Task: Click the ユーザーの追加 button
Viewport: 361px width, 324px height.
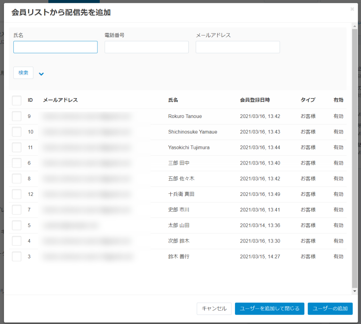Action: coord(330,308)
